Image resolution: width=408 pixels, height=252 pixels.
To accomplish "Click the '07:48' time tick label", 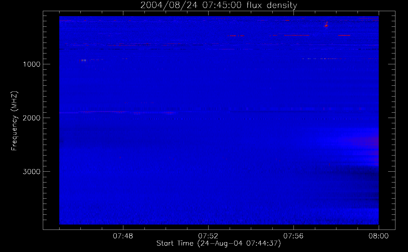I will pos(123,236).
